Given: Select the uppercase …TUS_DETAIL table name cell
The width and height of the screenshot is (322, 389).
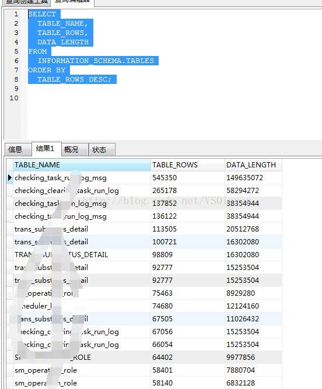Looking at the screenshot, I should click(82, 255).
